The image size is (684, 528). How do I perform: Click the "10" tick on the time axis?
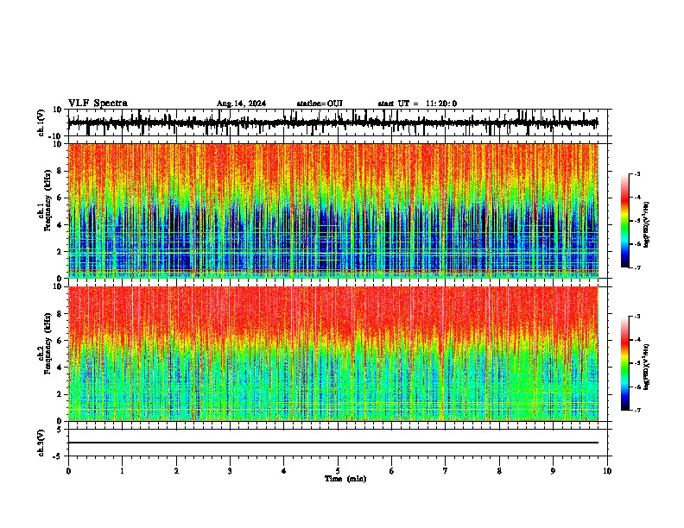(607, 471)
